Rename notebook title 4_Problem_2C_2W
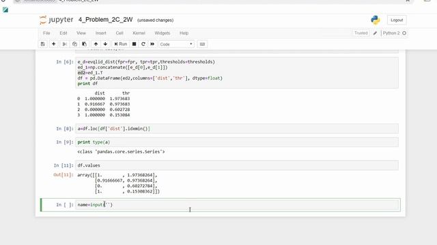The width and height of the screenshot is (437, 245). [105, 20]
